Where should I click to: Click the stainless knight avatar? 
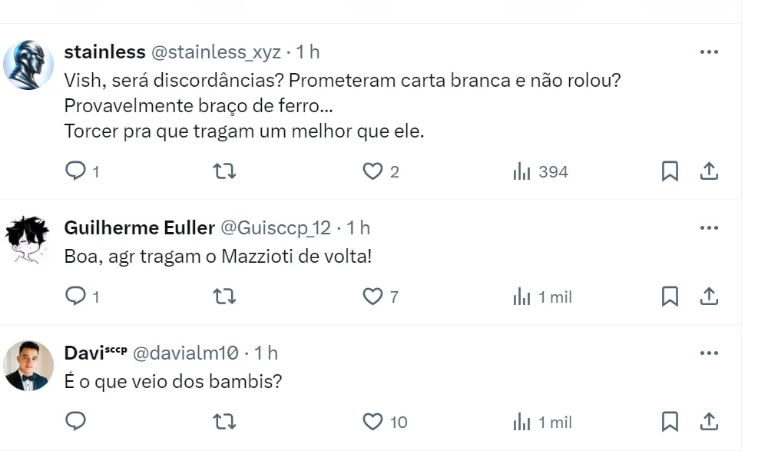tap(28, 65)
